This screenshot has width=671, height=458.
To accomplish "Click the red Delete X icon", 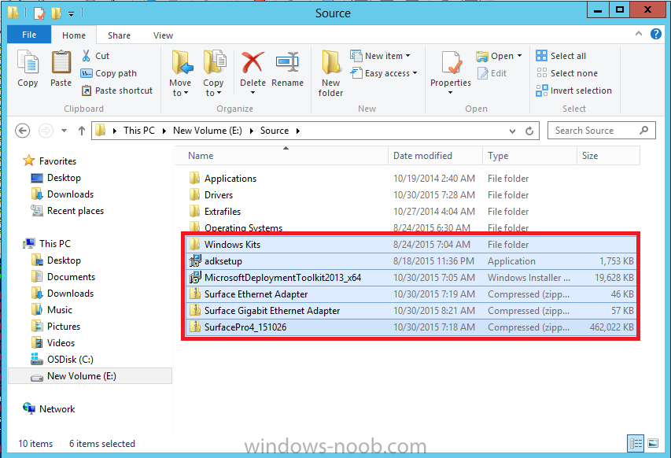I will pyautogui.click(x=253, y=62).
